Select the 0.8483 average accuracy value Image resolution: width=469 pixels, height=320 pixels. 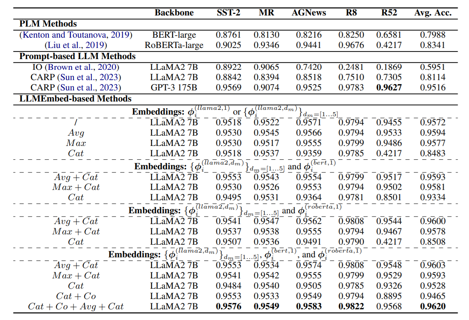click(433, 153)
